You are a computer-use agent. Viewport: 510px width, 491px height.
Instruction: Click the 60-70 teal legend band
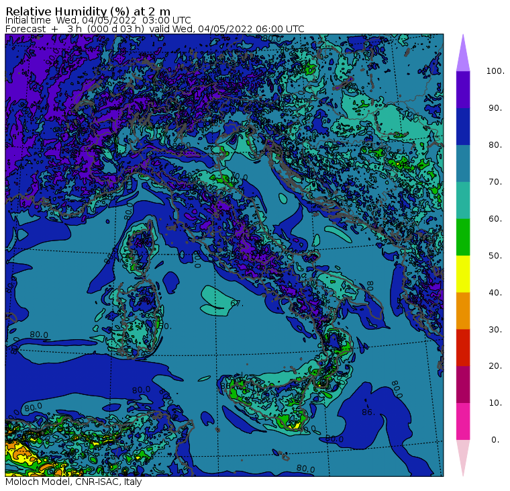click(463, 200)
